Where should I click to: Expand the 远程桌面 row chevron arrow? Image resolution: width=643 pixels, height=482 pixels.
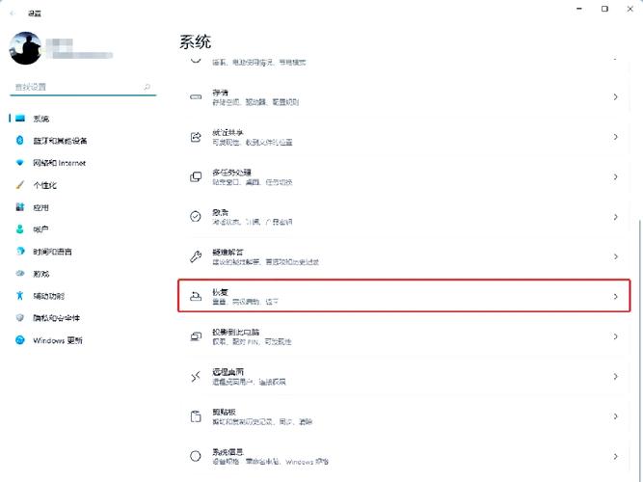615,376
